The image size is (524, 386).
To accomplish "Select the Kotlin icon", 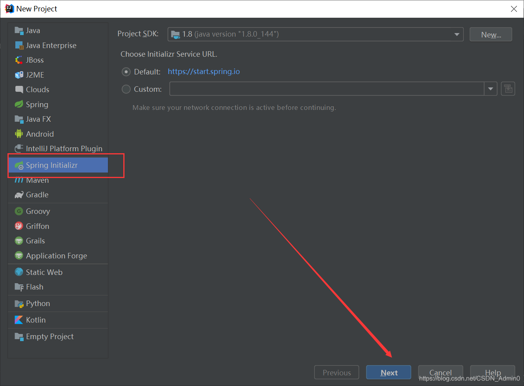I will [19, 320].
